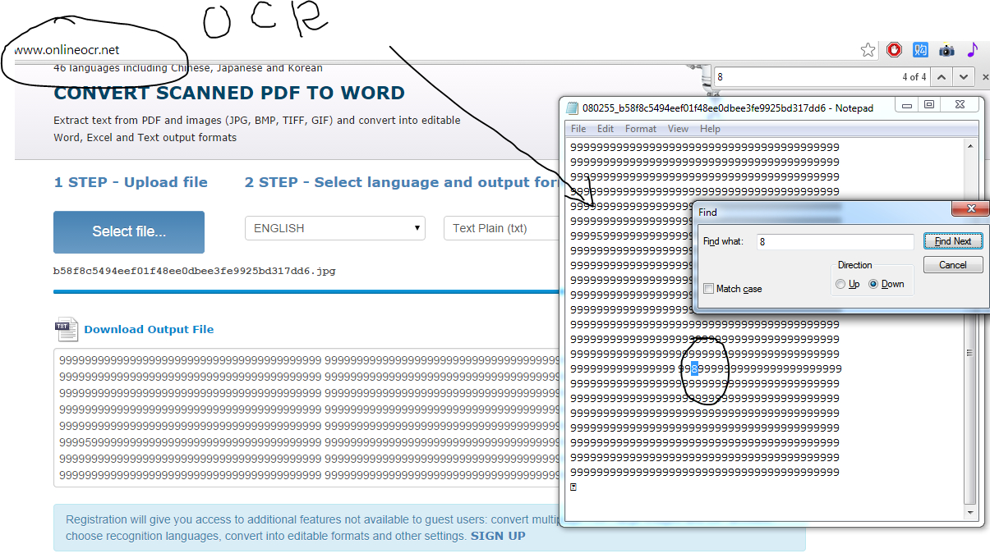Minimize the Notepad window
990x558 pixels.
click(x=906, y=105)
